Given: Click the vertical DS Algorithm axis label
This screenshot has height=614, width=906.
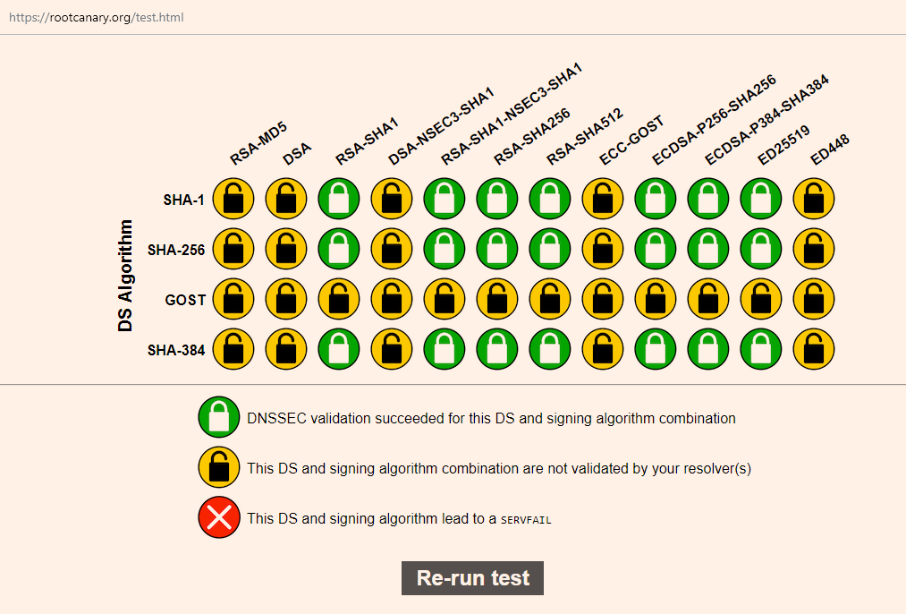Looking at the screenshot, I should (x=125, y=275).
